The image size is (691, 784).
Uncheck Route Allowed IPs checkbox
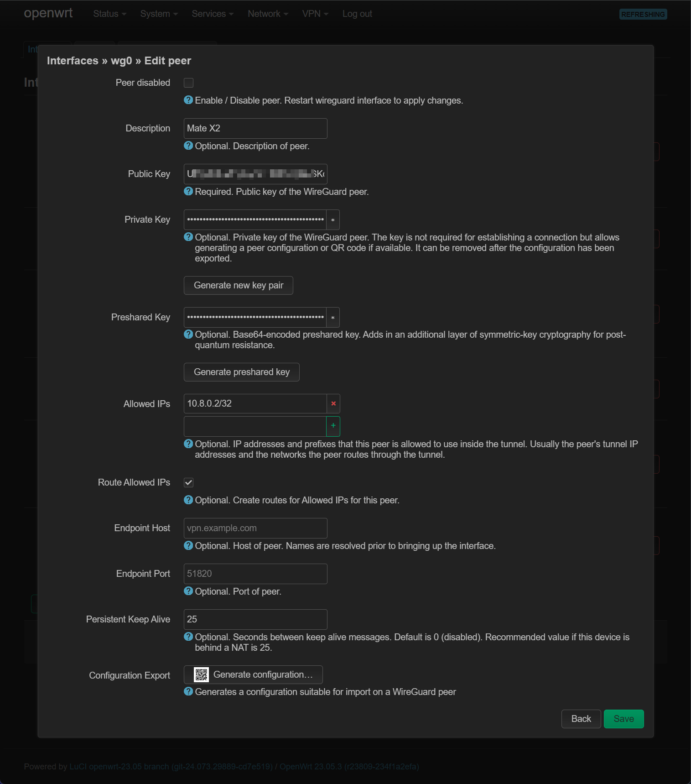[x=188, y=482]
